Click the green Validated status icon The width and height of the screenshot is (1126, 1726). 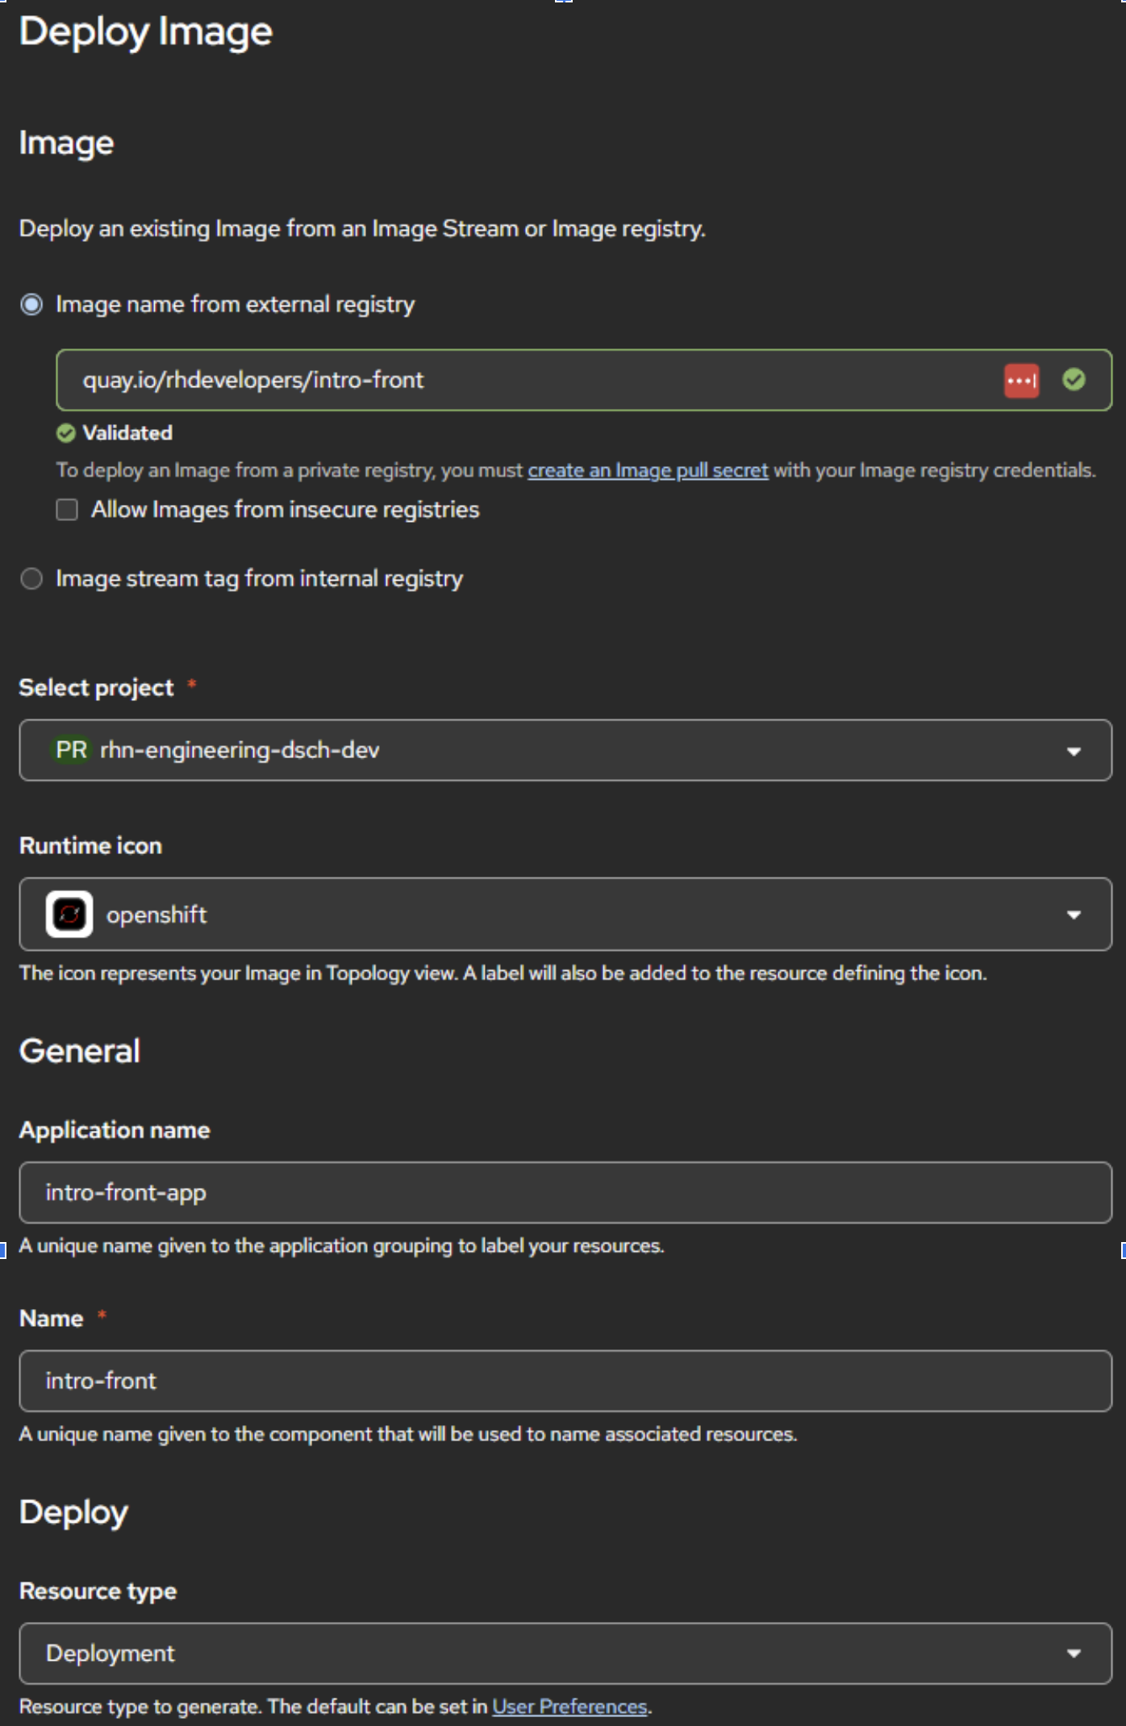tap(66, 433)
